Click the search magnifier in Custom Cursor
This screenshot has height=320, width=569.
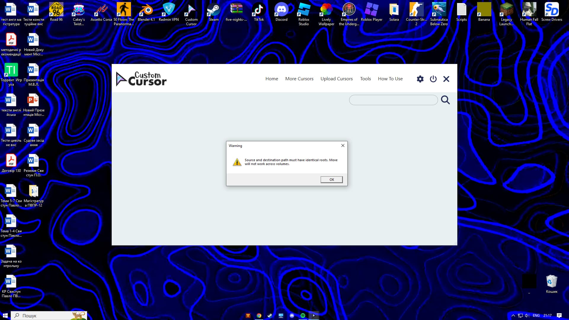445,100
